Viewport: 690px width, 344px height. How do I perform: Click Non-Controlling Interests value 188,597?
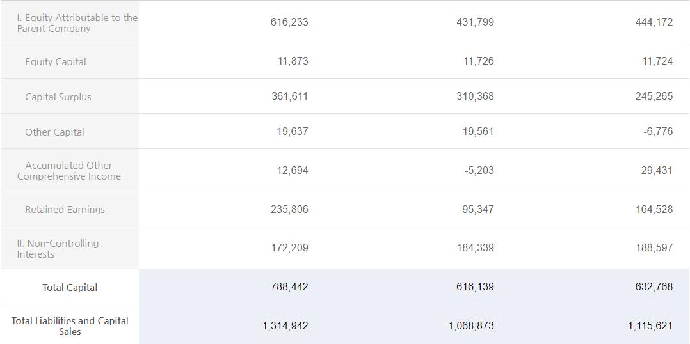click(654, 248)
